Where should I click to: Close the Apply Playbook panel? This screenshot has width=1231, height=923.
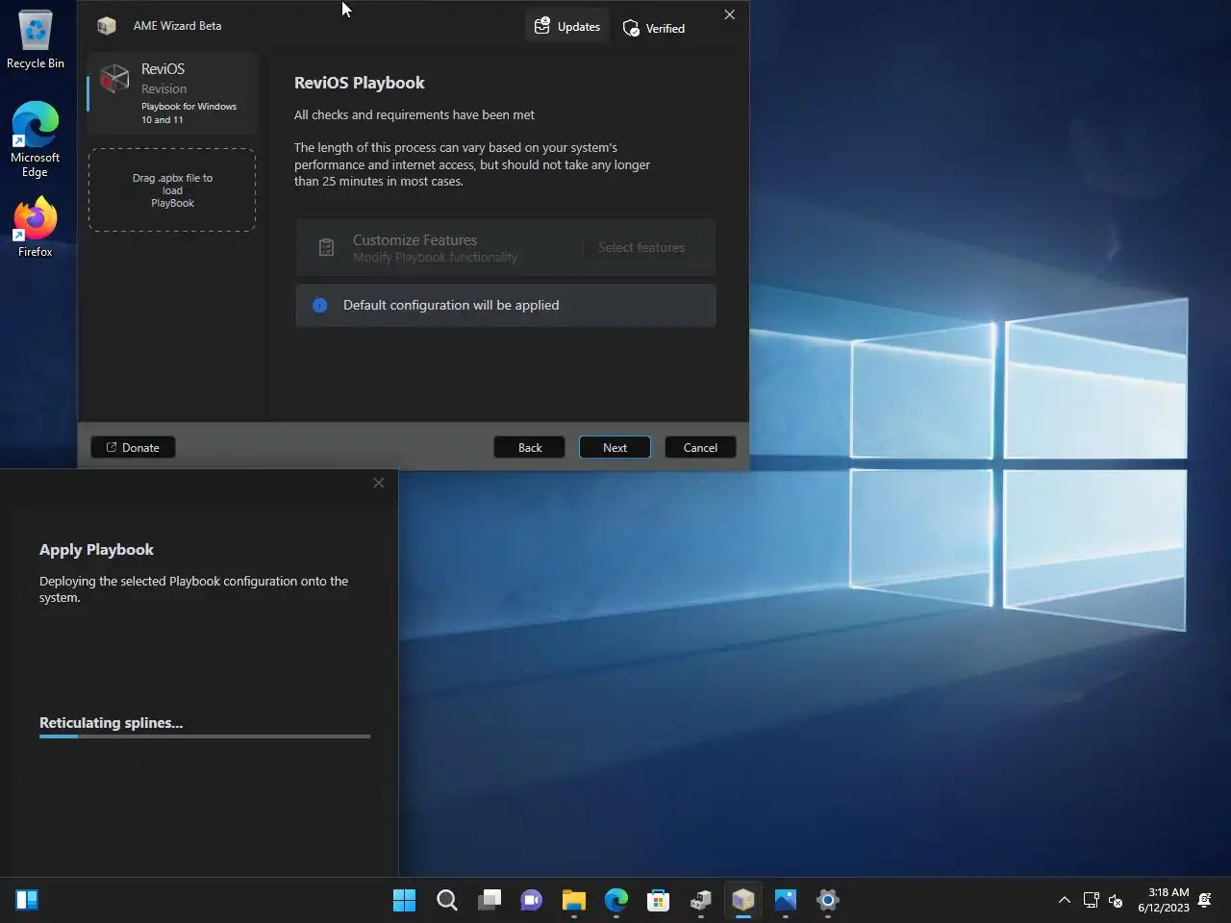(378, 483)
